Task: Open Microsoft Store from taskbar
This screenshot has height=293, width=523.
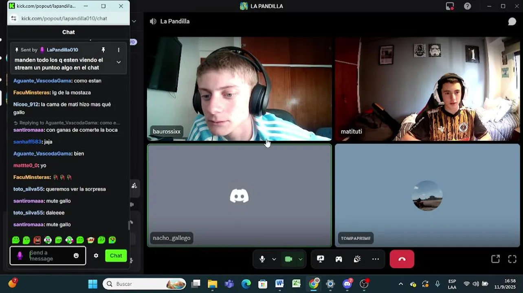Action: pos(263,284)
